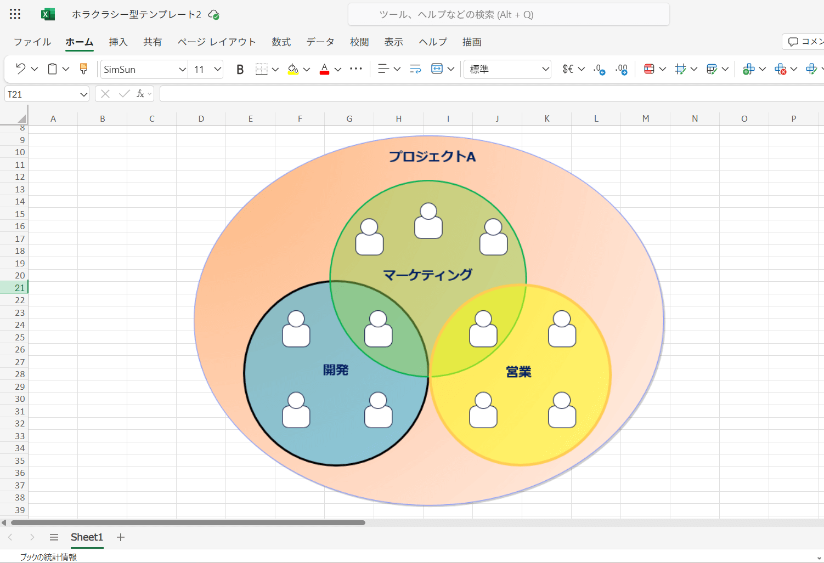Click the select-all corner triangle

coord(21,118)
